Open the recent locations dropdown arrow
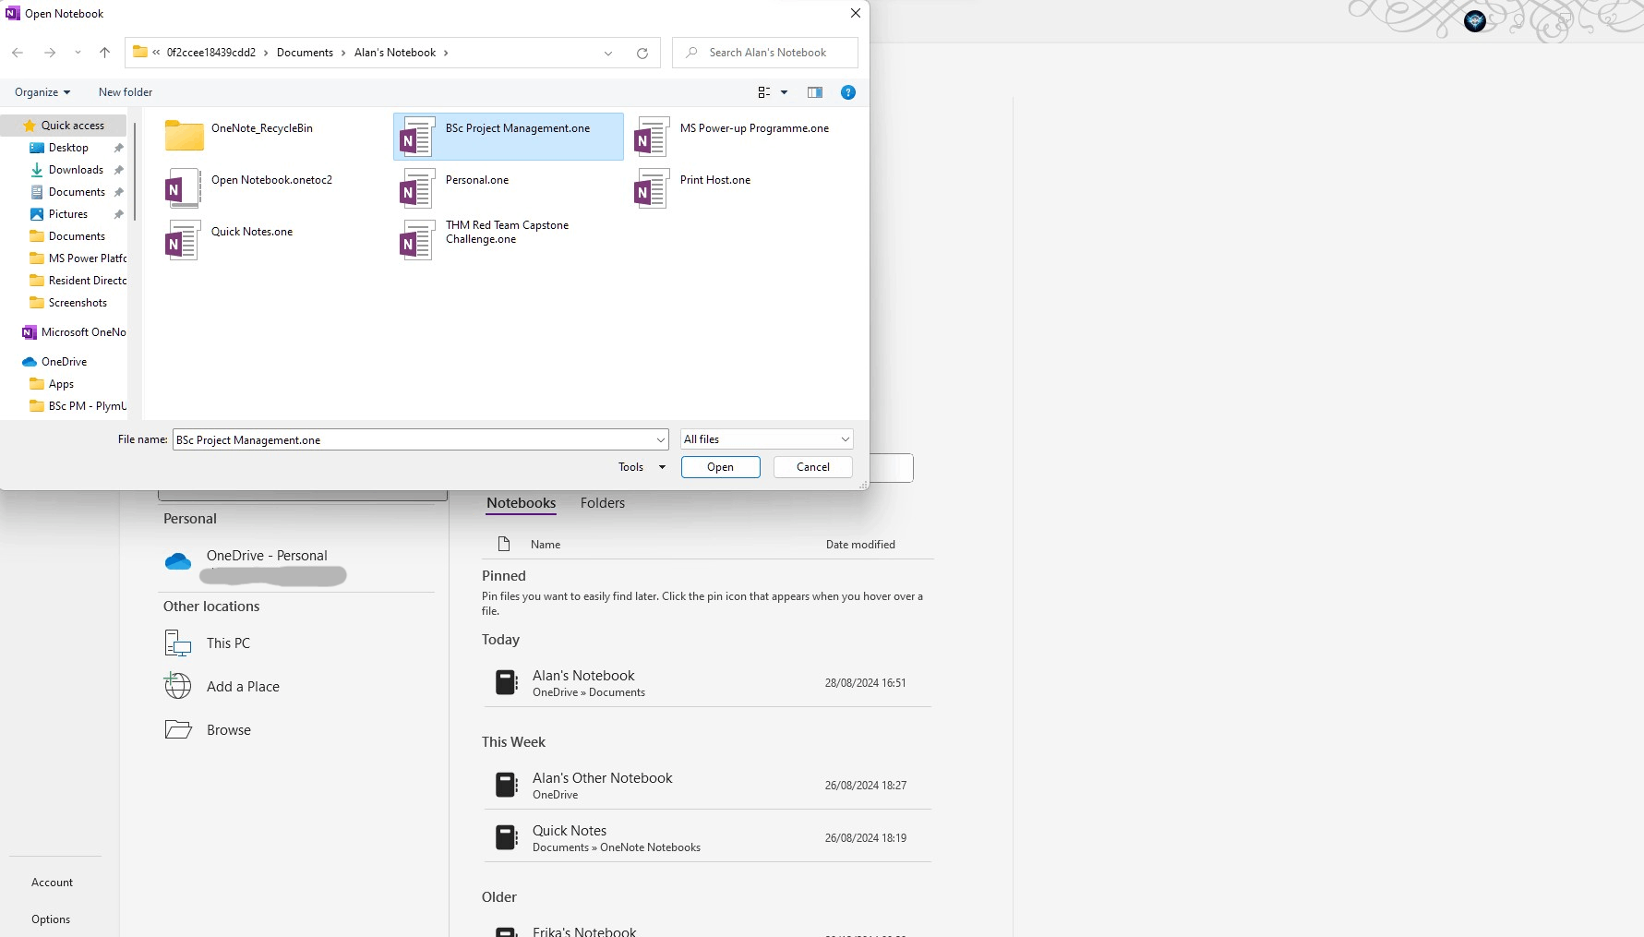The height and width of the screenshot is (937, 1644). point(78,53)
